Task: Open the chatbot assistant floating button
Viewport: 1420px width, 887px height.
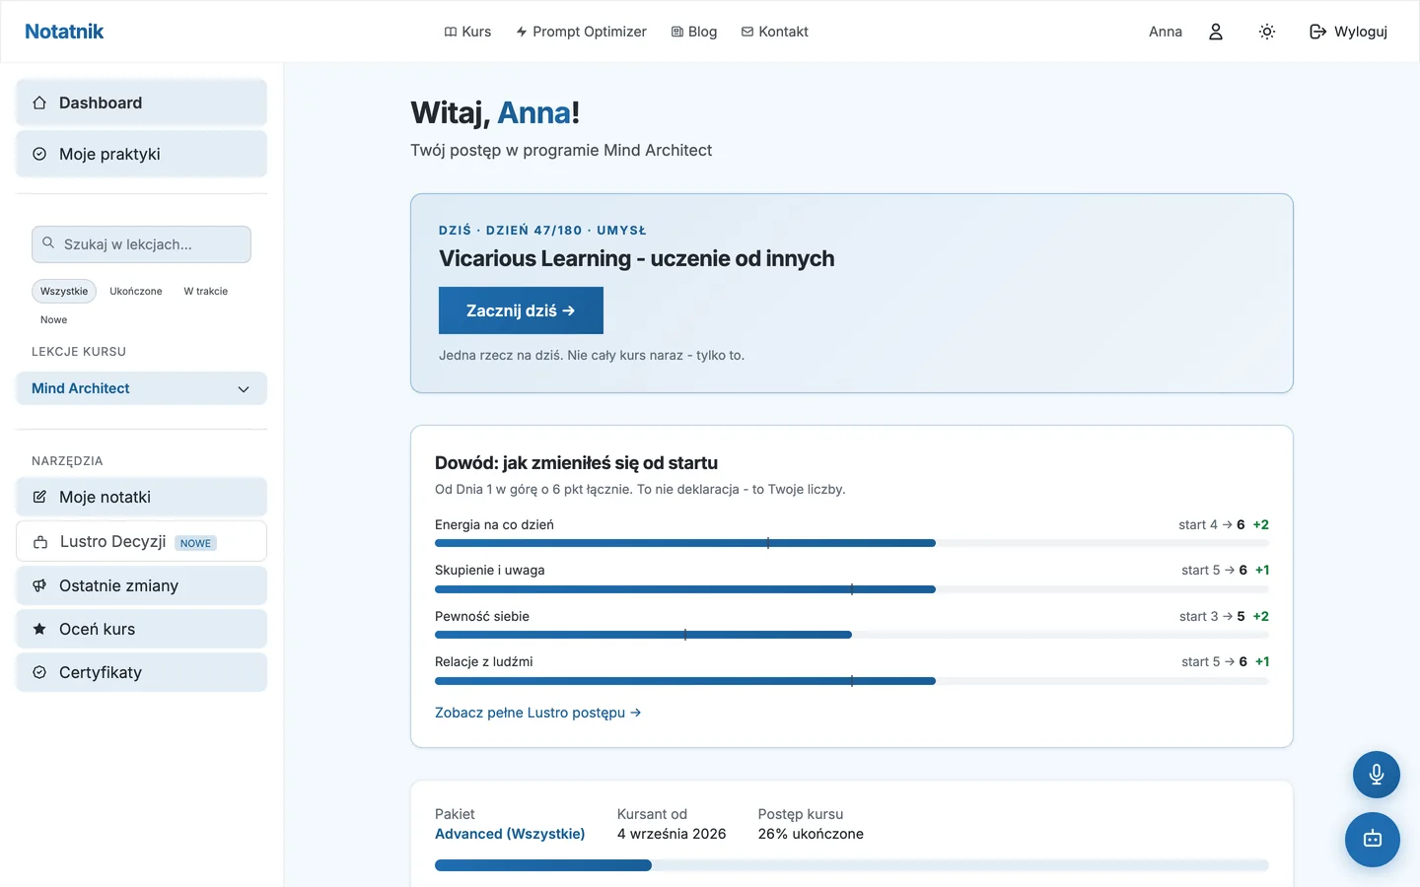Action: 1373,840
